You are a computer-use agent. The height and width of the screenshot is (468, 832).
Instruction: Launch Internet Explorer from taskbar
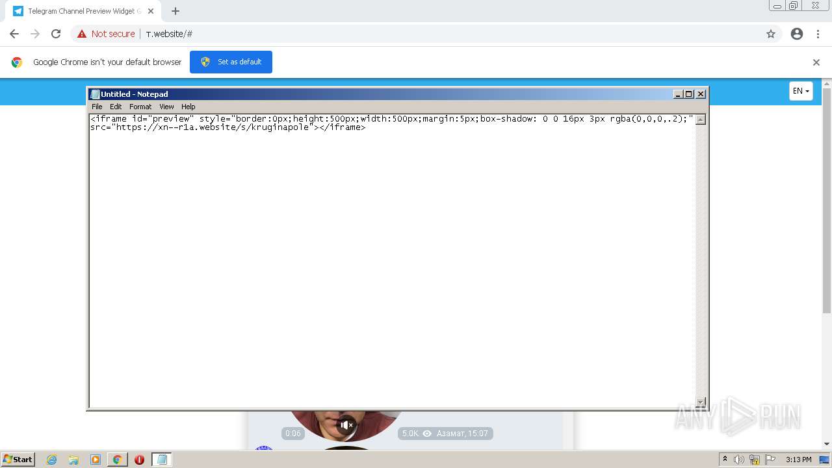click(52, 460)
